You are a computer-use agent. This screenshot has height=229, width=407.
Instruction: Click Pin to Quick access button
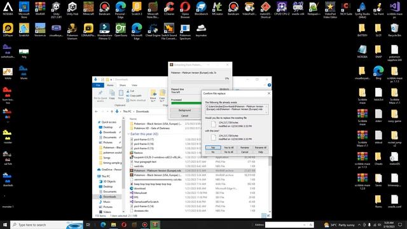click(x=100, y=95)
